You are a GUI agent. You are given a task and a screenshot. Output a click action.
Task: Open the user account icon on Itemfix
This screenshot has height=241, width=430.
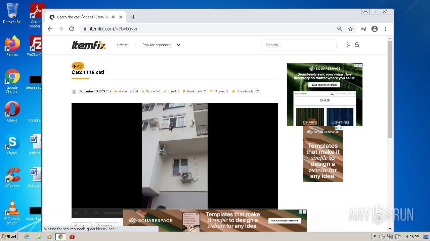click(357, 45)
